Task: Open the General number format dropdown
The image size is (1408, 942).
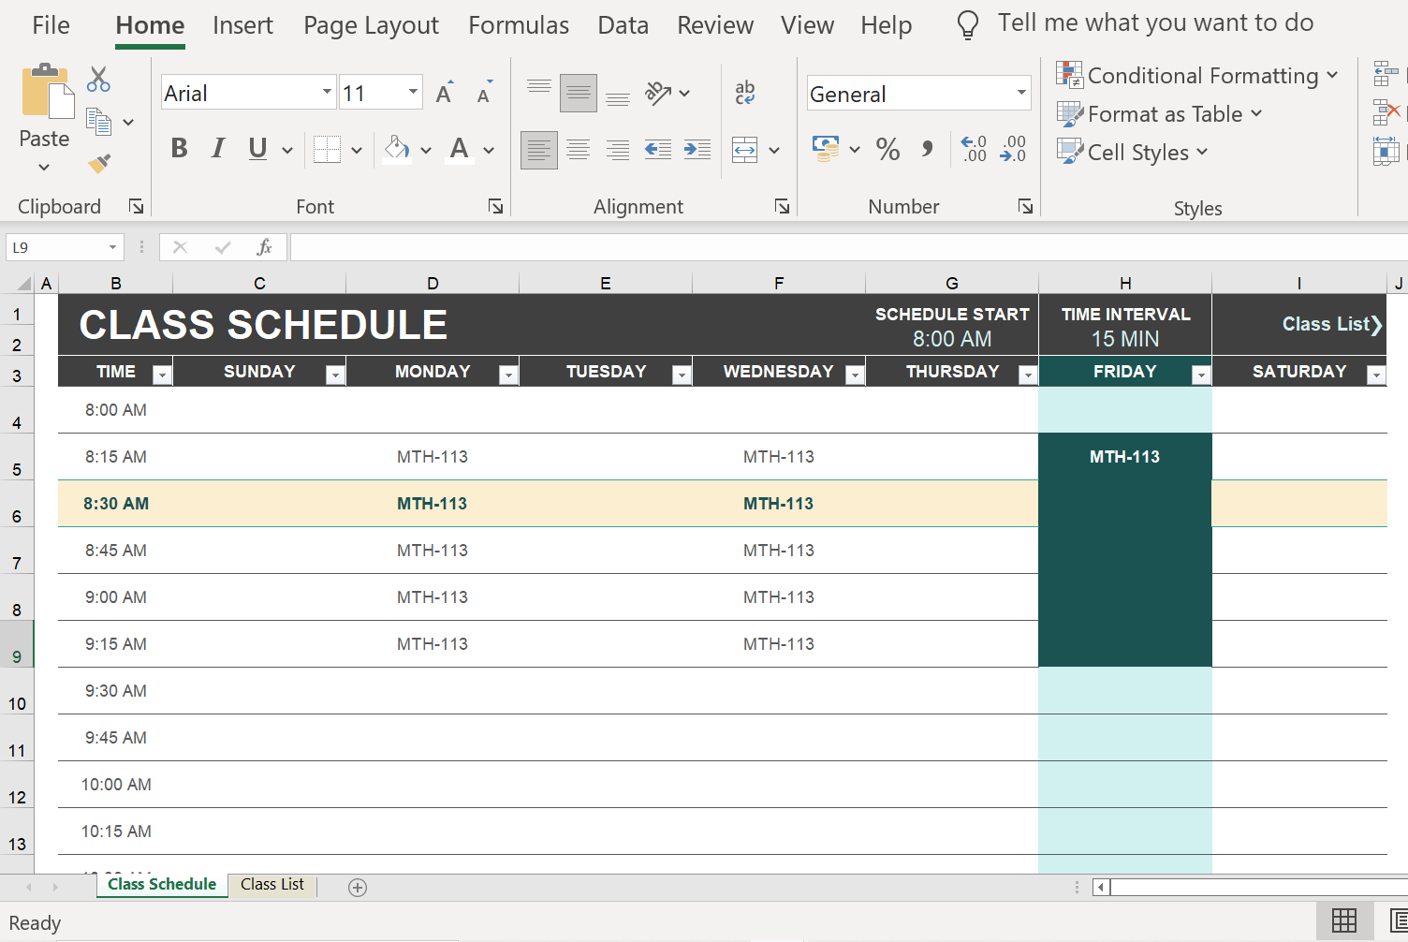Action: [1021, 93]
